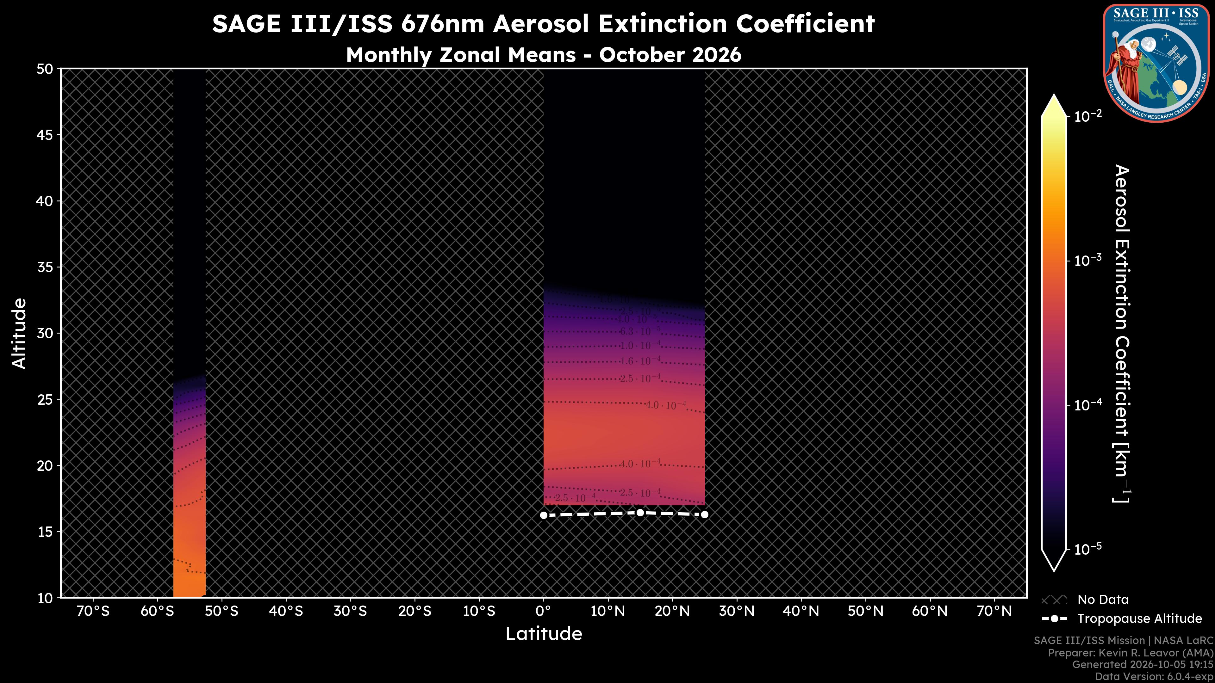Click the footer 'SAGE III/ISS Mission | NASA LaRC'
The width and height of the screenshot is (1215, 683).
[x=1124, y=641]
